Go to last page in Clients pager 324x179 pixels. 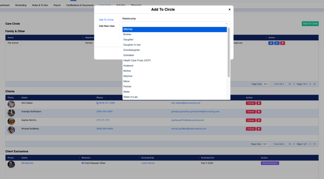(314, 144)
